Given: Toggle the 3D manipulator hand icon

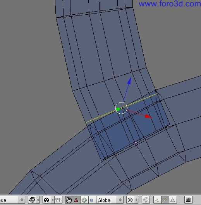Looking at the screenshot, I should pos(69,200).
